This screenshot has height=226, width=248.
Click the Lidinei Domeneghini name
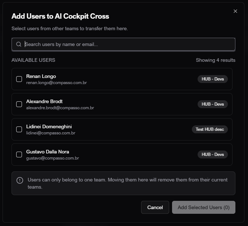(x=49, y=126)
